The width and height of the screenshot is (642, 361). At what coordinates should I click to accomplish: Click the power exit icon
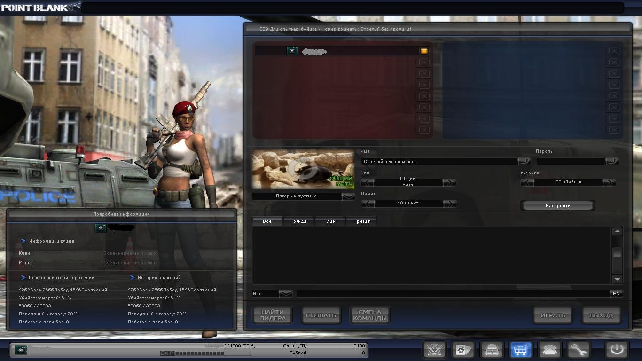click(x=617, y=350)
